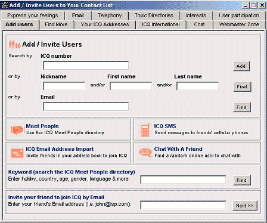Click the Add / Invite Users people icon

[14, 44]
